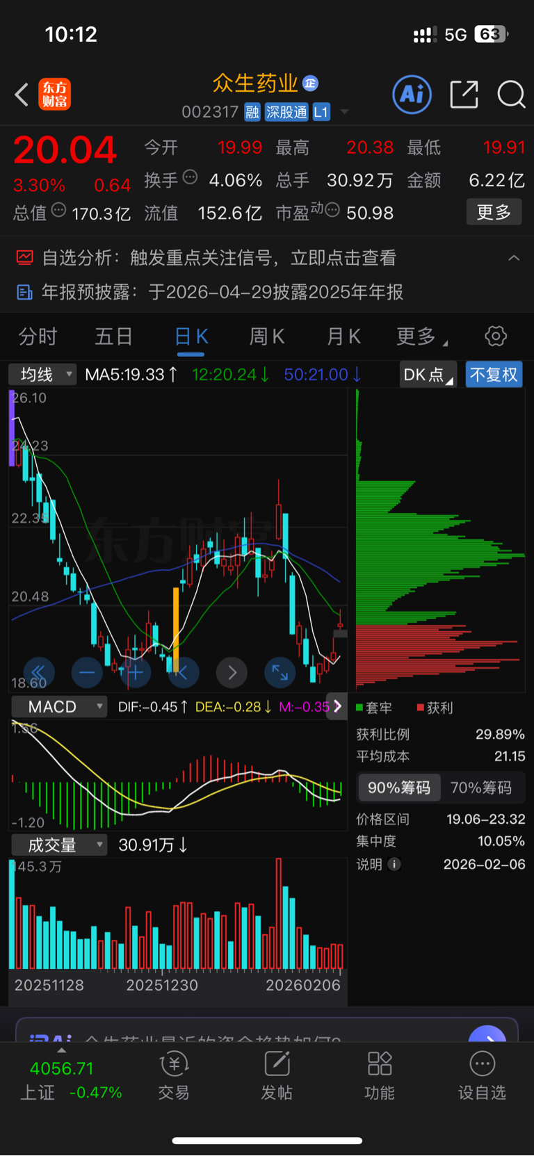Viewport: 534px width, 1156px height.
Task: Open 更多 quote details button
Action: point(494,212)
